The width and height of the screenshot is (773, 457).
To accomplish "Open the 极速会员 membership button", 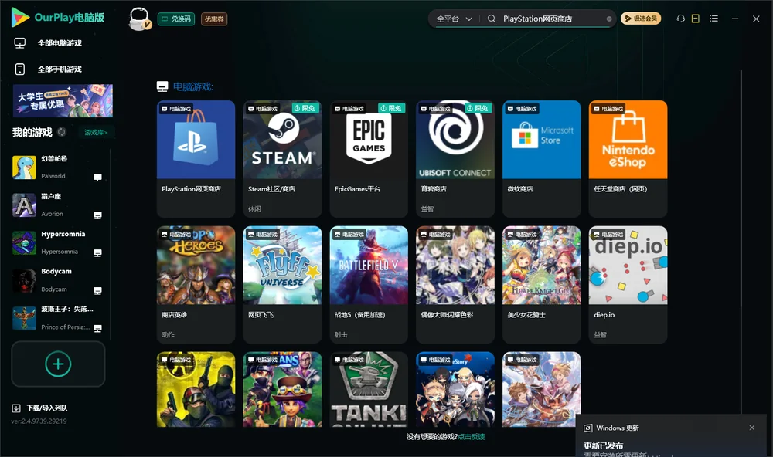I will [641, 19].
